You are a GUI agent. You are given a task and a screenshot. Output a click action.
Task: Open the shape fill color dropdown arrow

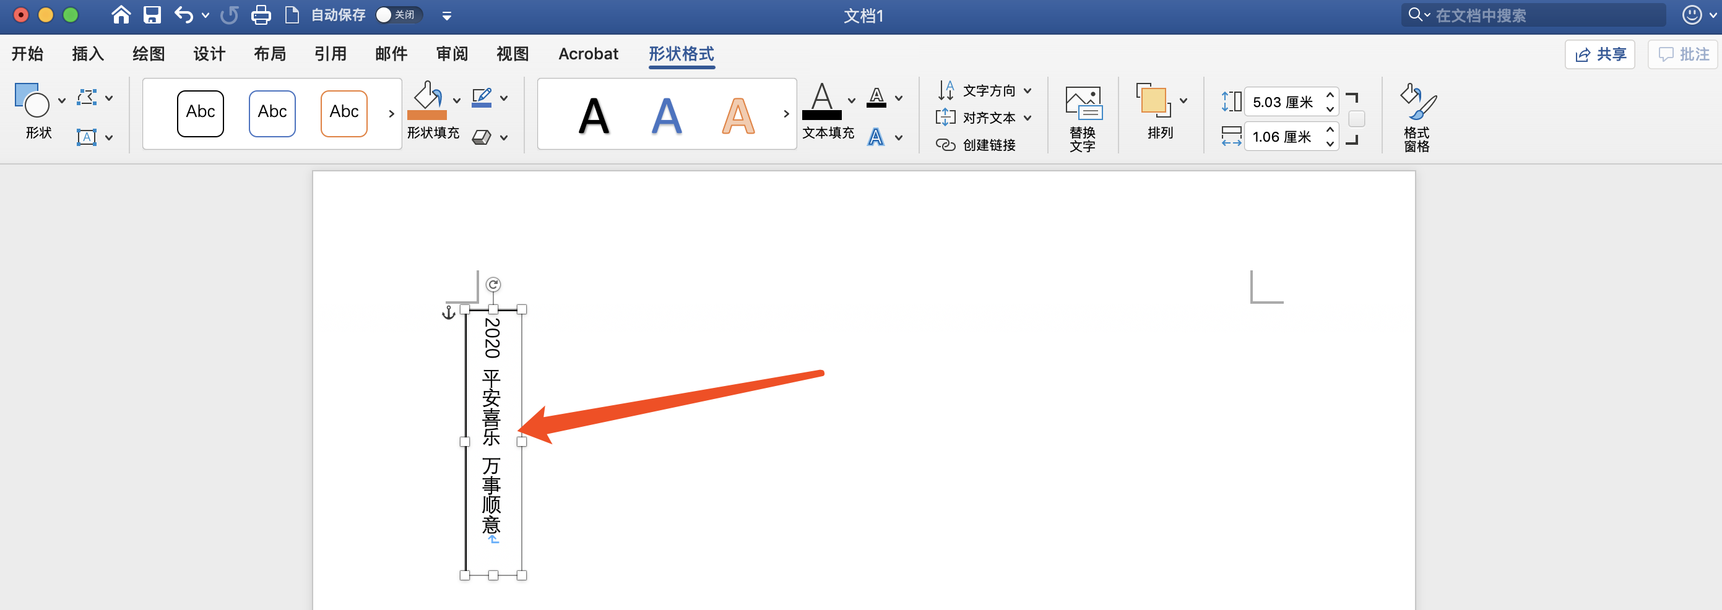[457, 100]
